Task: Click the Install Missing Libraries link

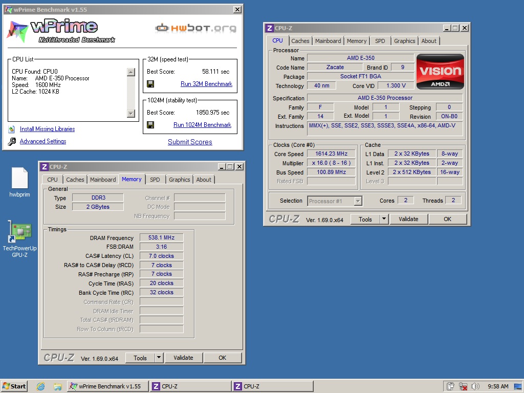Action: [47, 129]
